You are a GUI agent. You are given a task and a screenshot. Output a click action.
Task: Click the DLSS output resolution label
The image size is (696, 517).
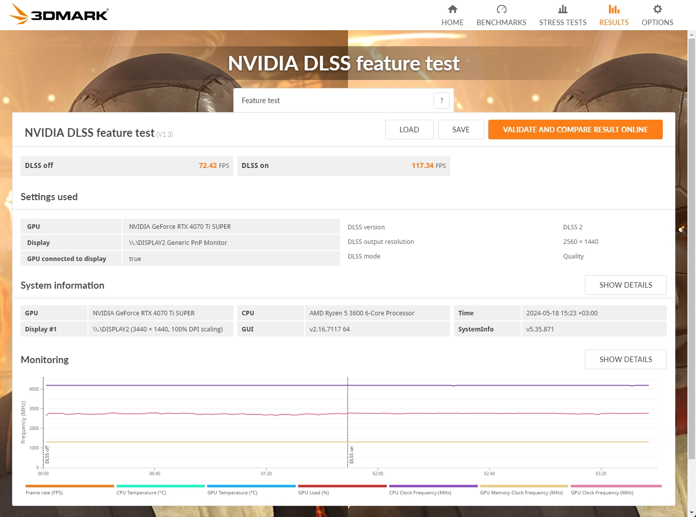tap(381, 242)
